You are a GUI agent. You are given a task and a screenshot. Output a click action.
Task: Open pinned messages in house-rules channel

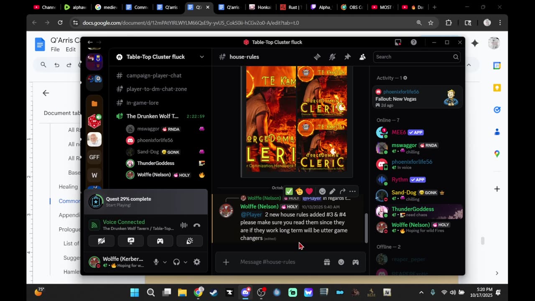347,57
